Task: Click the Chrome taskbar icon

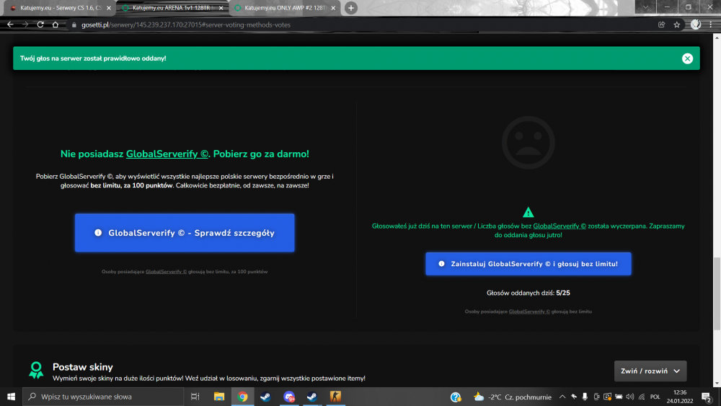Action: [x=242, y=397]
